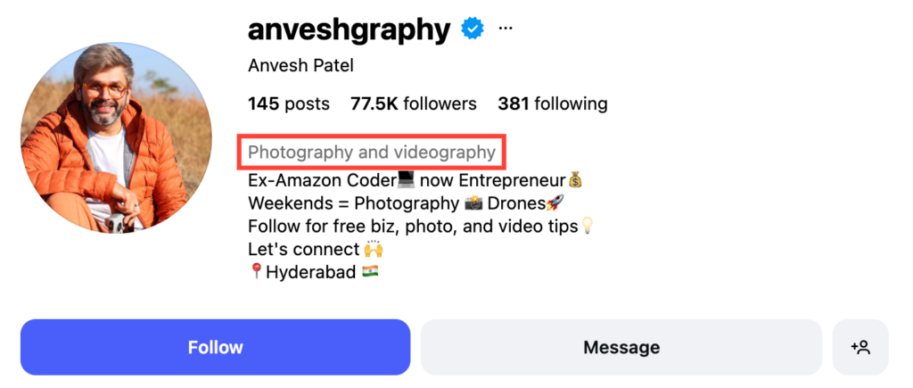
Task: Click the red location pin before Hyderabad
Action: tap(256, 272)
